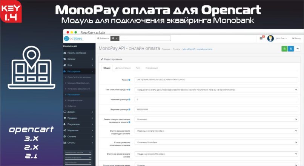Open 'Панель состояния' in sidebar
This screenshot has width=304, height=166.
coord(77,53)
